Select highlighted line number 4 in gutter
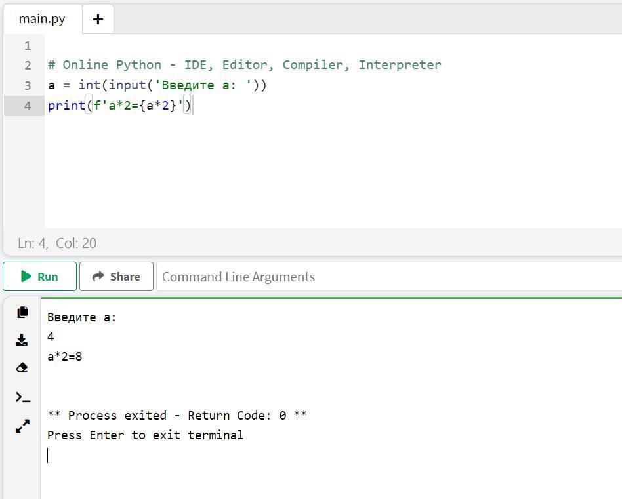 coord(28,106)
